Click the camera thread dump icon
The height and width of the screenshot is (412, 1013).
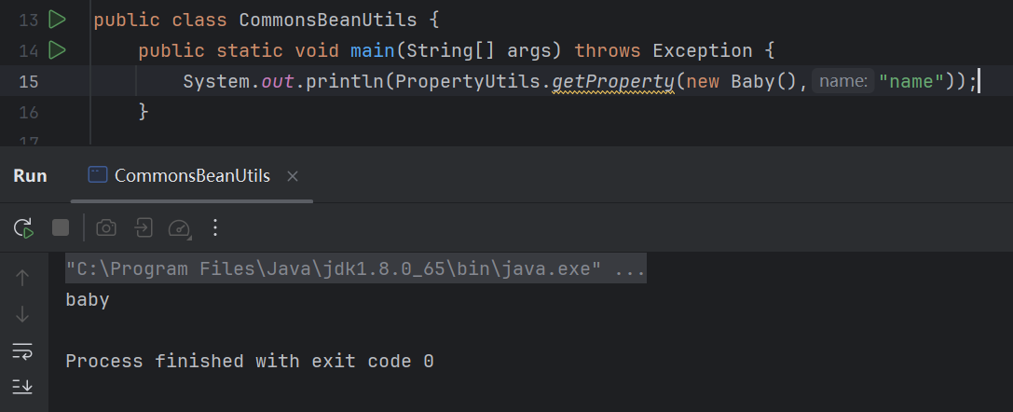(107, 227)
